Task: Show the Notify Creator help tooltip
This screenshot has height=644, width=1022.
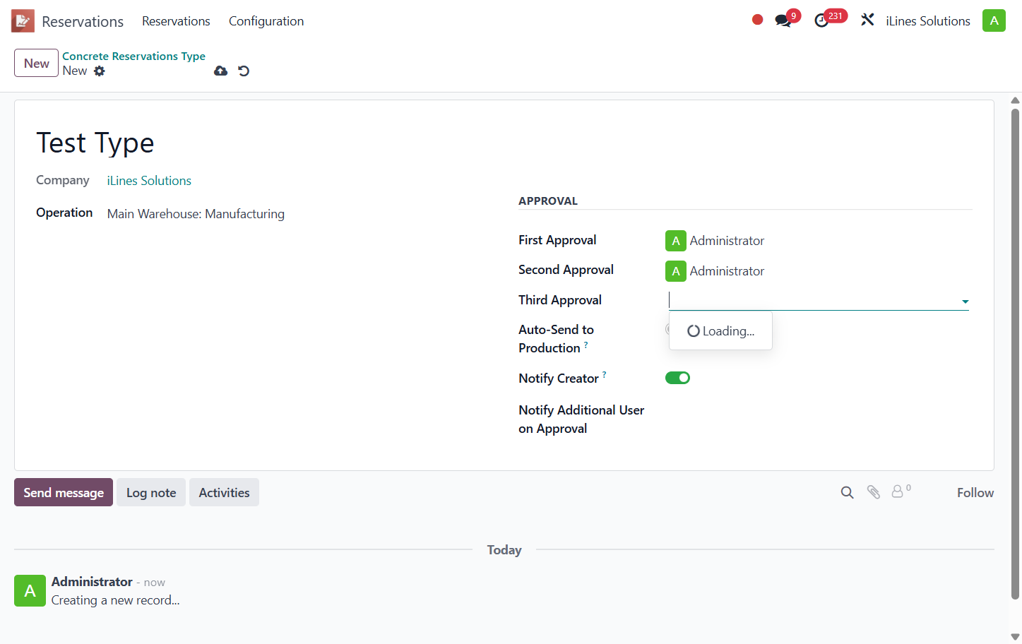Action: pos(604,375)
